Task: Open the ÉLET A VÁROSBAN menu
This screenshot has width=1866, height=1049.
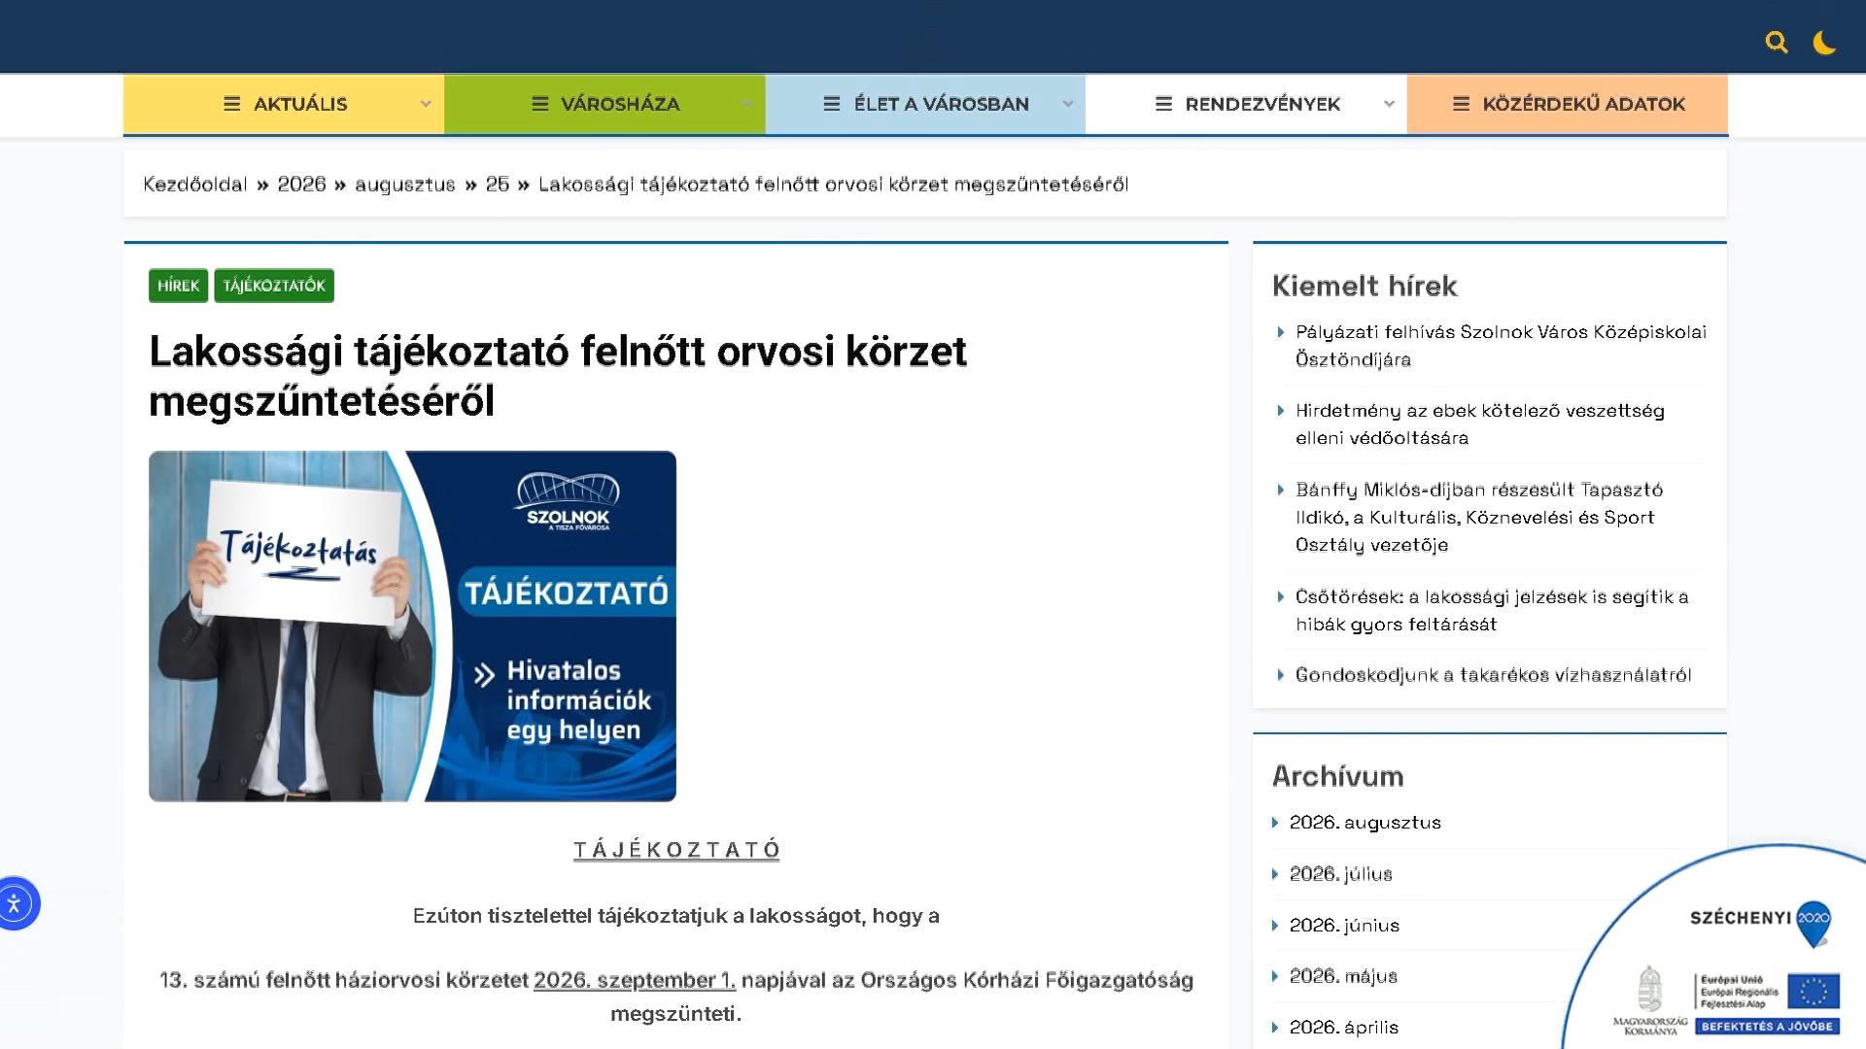Action: pyautogui.click(x=925, y=104)
